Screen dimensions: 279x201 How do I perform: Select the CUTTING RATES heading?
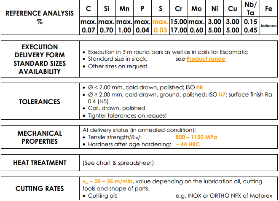point(40,188)
